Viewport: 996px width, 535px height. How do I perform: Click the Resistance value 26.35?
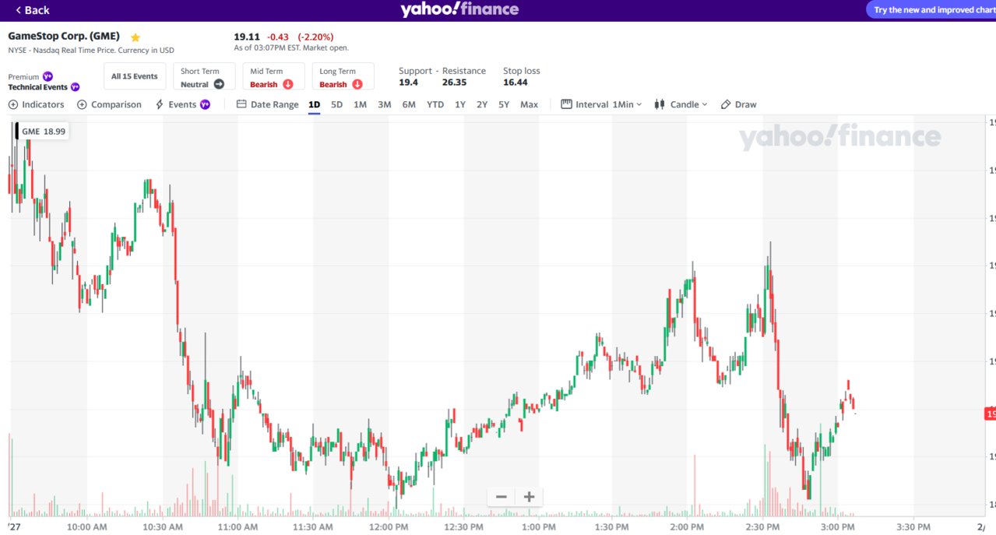(x=454, y=83)
